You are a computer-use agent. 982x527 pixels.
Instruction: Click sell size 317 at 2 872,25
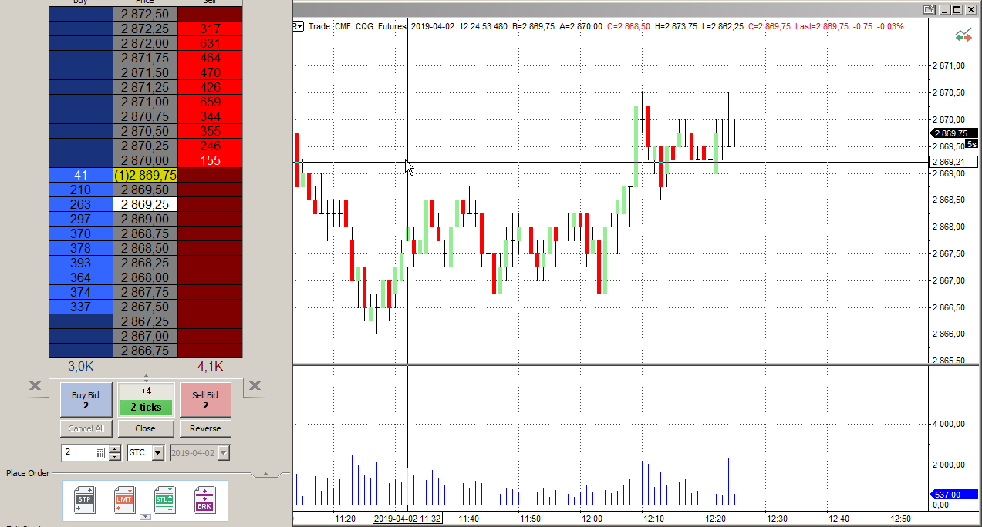coord(210,29)
